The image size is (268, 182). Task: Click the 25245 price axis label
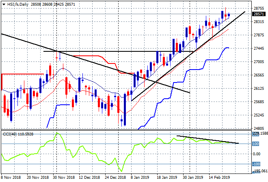[x=259, y=115]
